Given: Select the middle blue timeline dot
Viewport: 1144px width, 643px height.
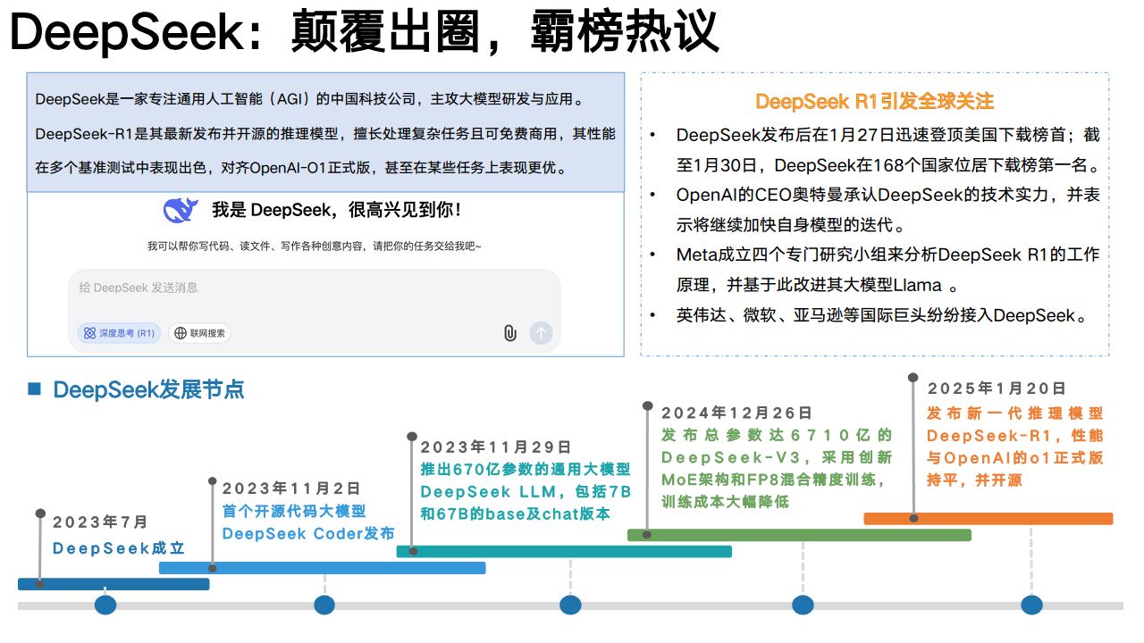Looking at the screenshot, I should [570, 605].
